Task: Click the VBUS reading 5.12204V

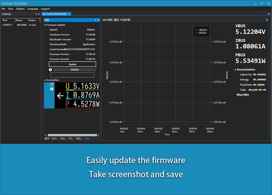Action: 250,32
